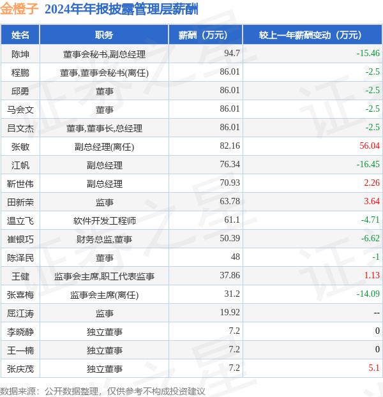The image size is (383, 397).
Task: Select the name 王一楠
Action: click(x=20, y=350)
